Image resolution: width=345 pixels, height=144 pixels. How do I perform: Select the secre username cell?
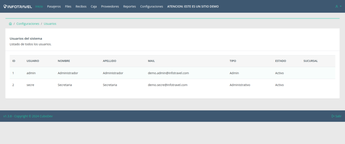pyautogui.click(x=30, y=85)
